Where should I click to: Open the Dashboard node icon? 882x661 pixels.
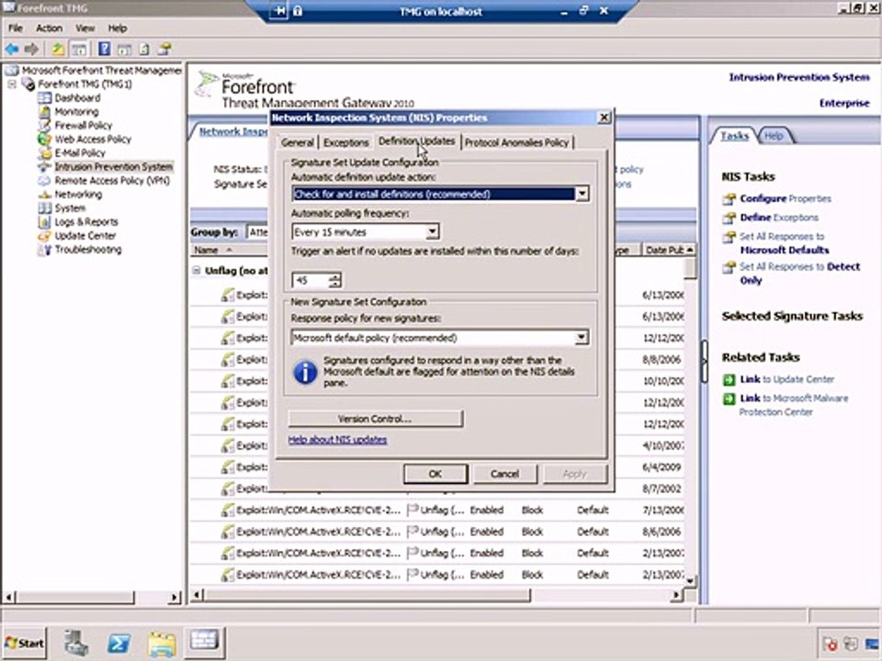pyautogui.click(x=44, y=98)
